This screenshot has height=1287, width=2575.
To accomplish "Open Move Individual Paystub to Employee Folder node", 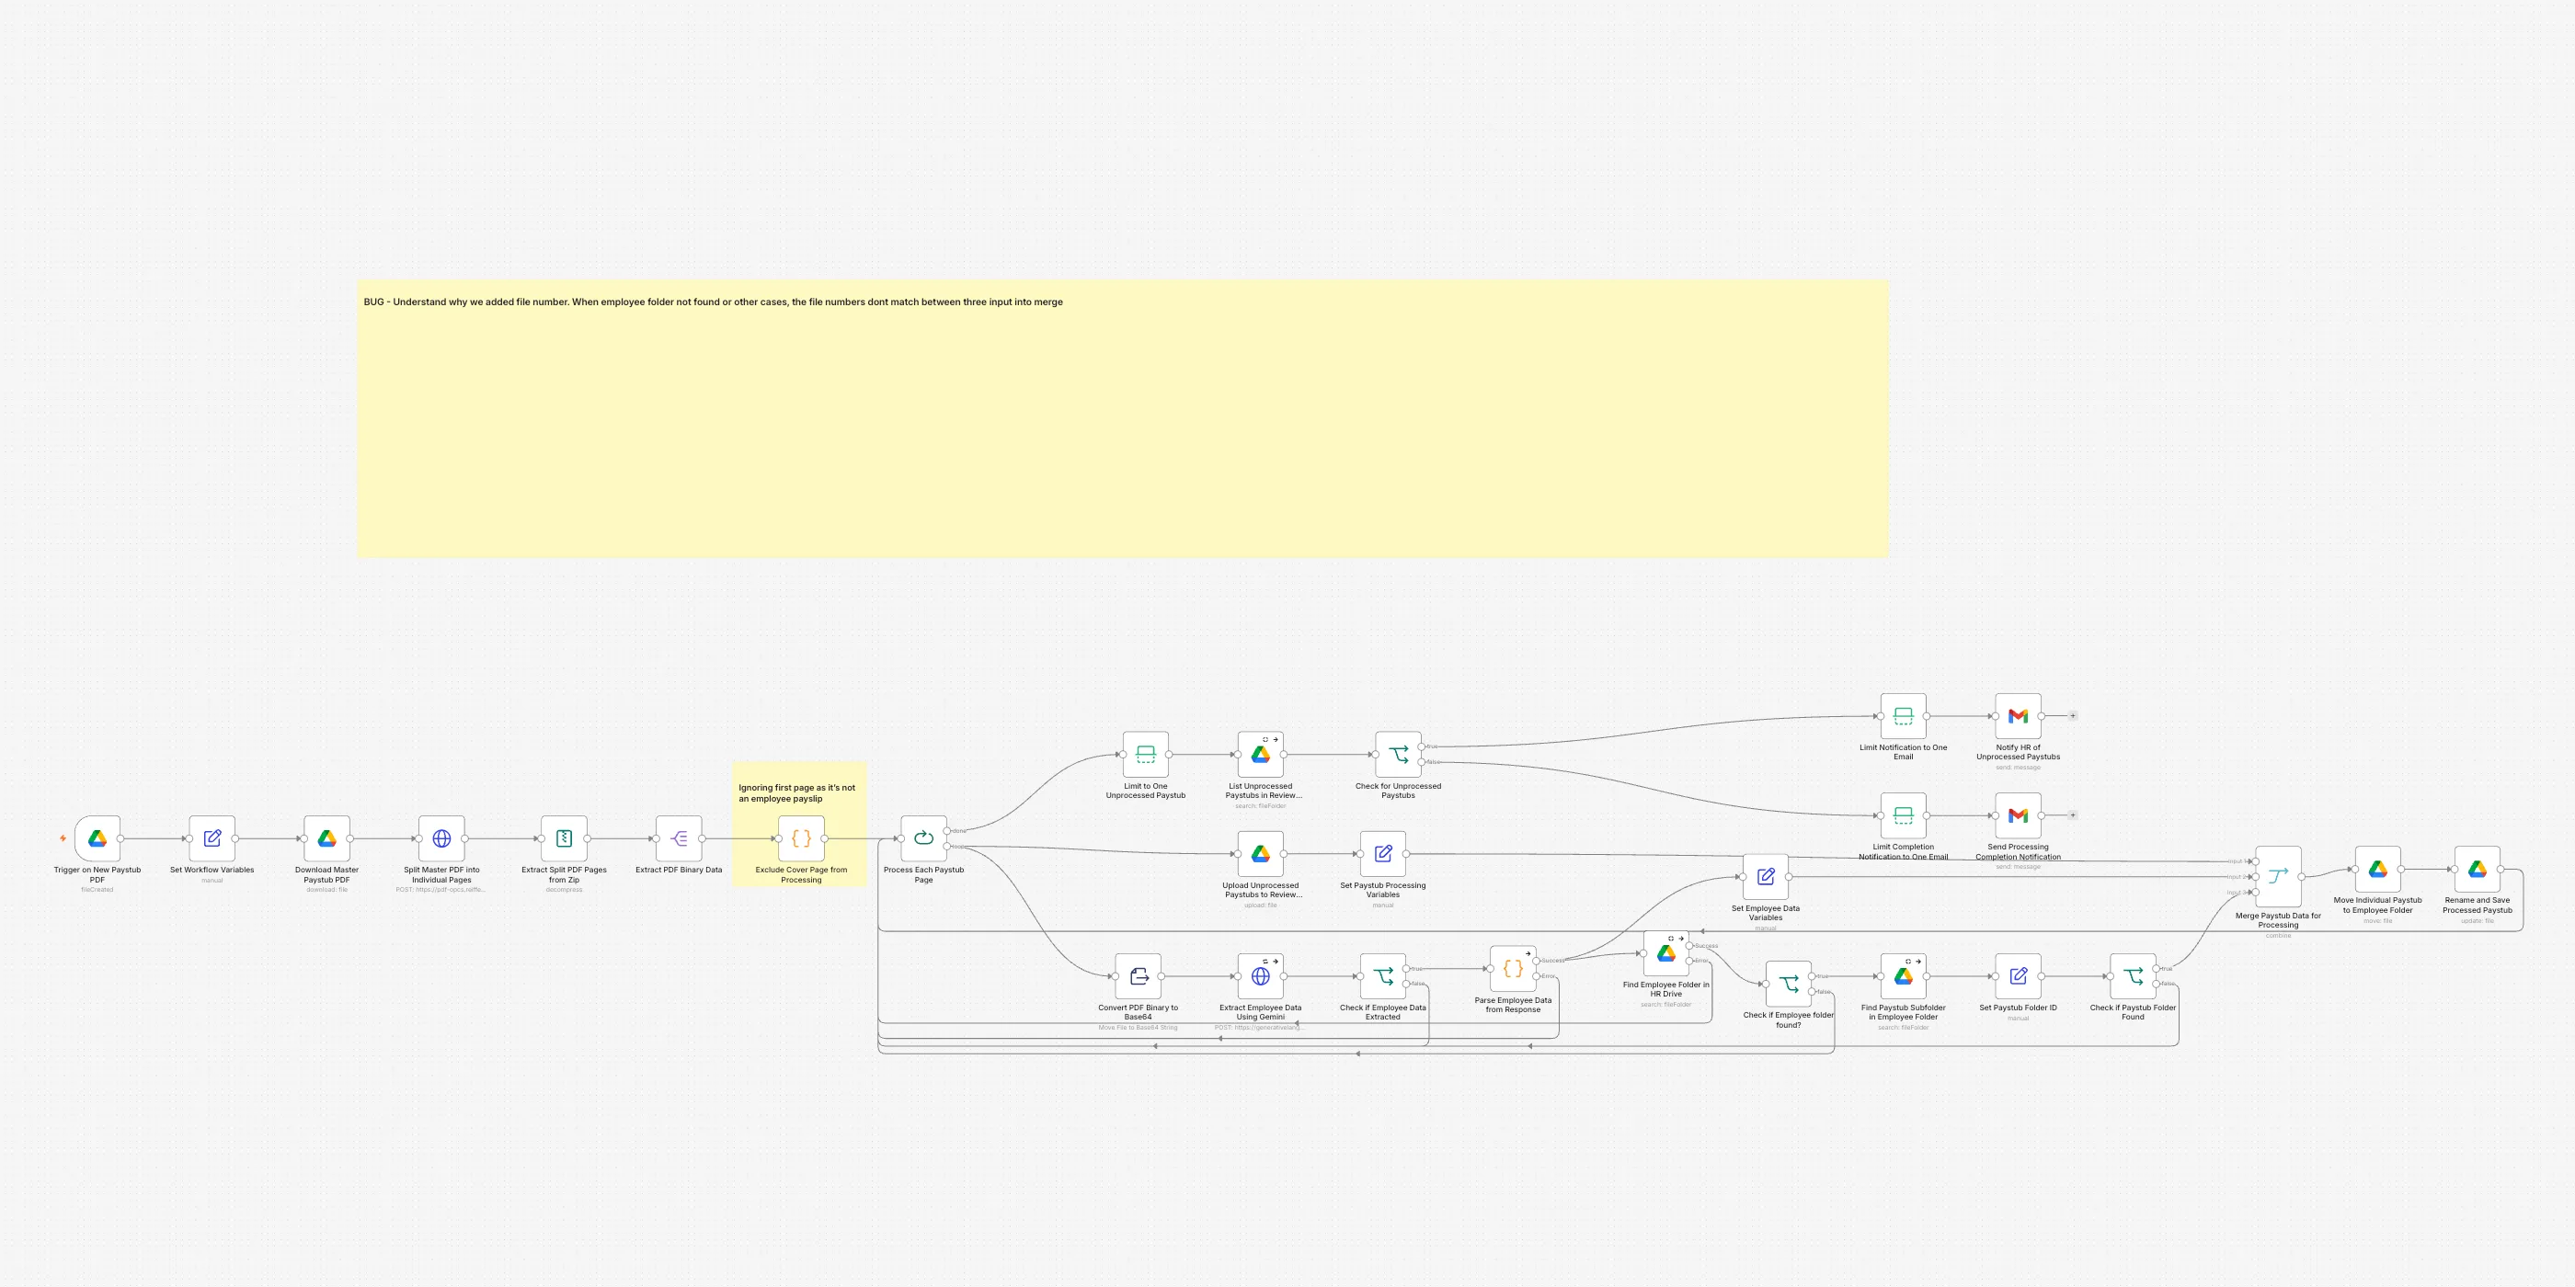I will click(x=2378, y=870).
